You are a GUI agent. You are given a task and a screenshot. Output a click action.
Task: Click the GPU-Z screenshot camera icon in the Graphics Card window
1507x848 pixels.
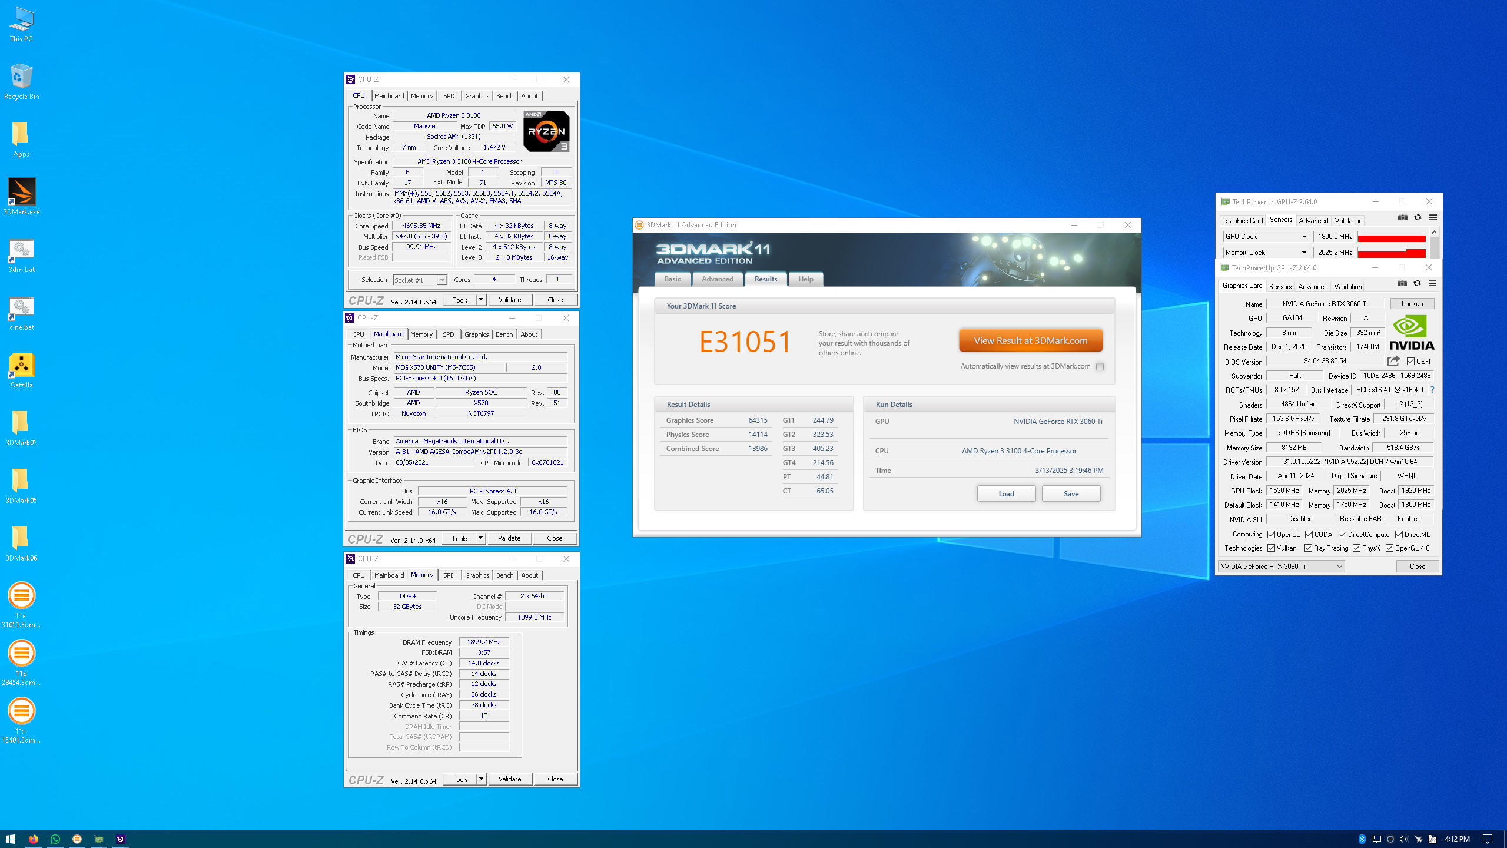pos(1402,284)
